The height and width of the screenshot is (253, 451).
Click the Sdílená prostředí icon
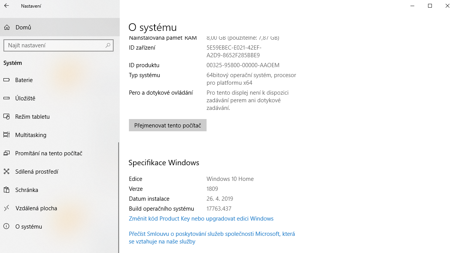click(x=7, y=172)
